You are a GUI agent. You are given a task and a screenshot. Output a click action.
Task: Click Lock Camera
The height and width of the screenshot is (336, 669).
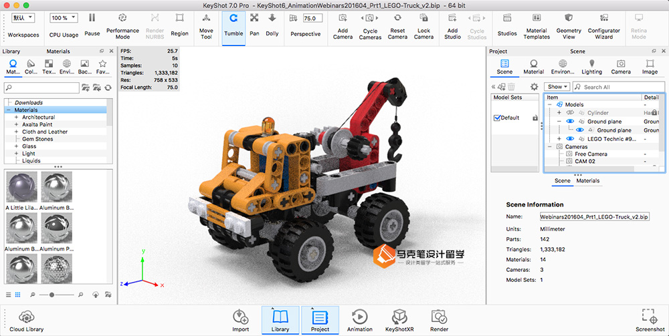click(423, 25)
